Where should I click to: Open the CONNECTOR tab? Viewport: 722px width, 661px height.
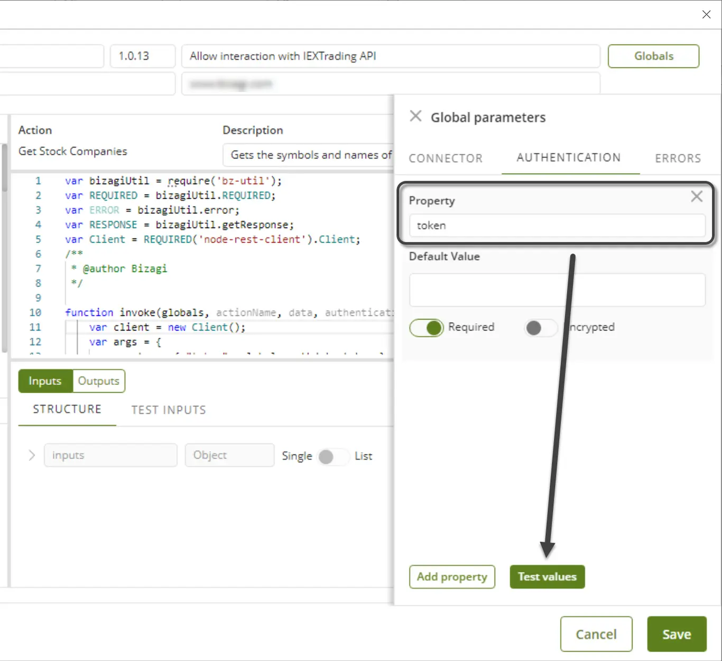coord(446,159)
